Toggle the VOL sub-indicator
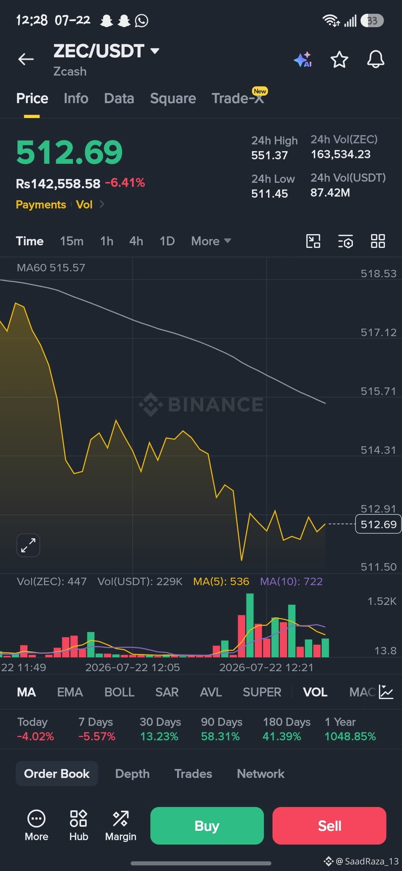 tap(315, 692)
